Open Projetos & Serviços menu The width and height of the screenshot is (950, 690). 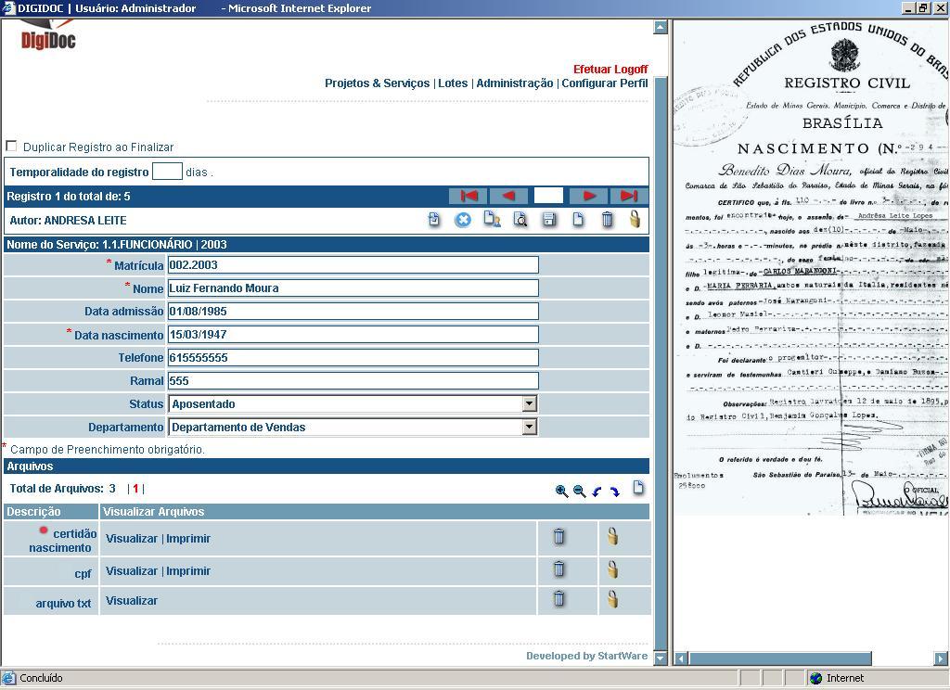[x=377, y=83]
